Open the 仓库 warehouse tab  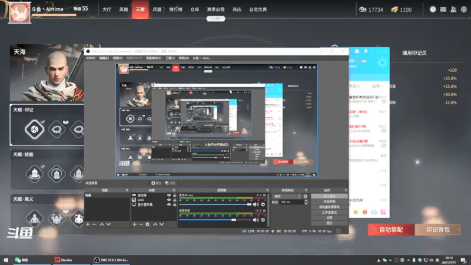[195, 9]
